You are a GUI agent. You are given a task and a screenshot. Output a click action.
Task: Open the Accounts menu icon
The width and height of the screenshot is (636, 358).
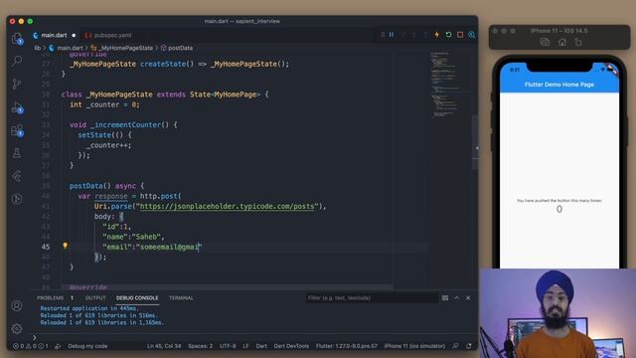[x=17, y=305]
